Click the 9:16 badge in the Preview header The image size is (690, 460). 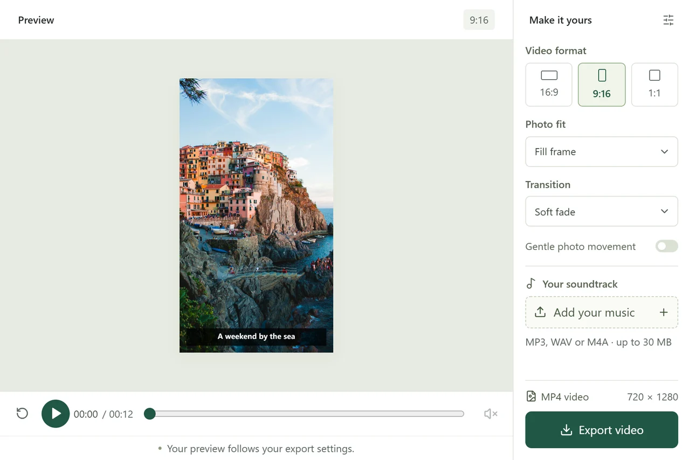coord(479,20)
